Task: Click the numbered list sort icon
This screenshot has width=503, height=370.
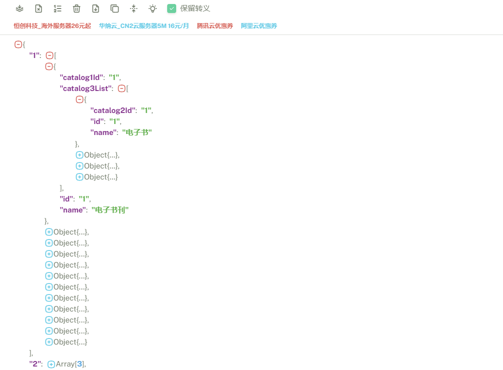Action: pos(58,8)
